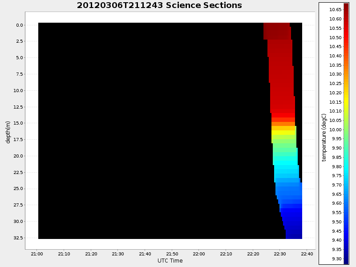Screen dimensions: 356x267
Task: Click the 2.5 depth tick label
Action: pyautogui.click(x=20, y=41)
